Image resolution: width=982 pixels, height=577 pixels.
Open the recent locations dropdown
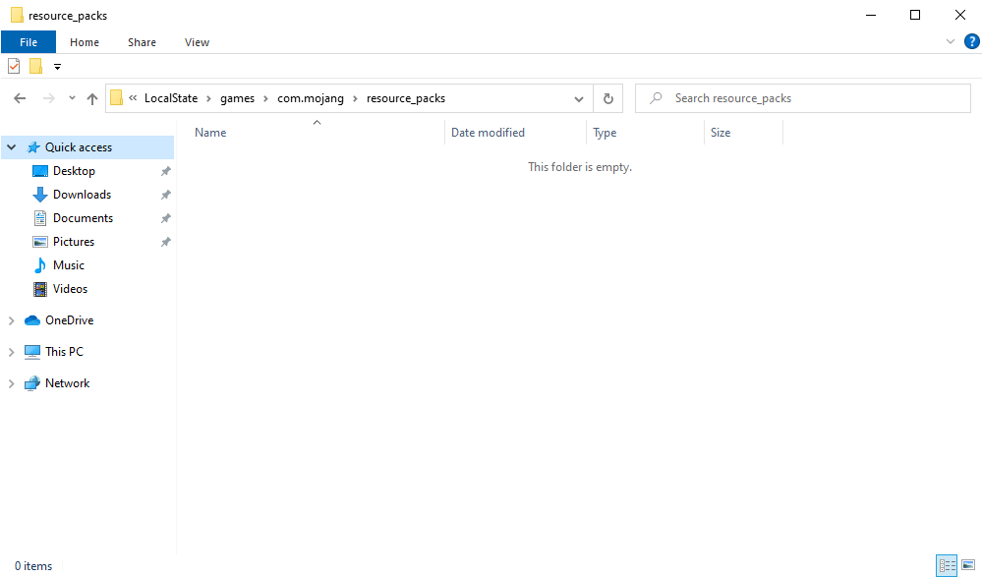click(x=72, y=98)
